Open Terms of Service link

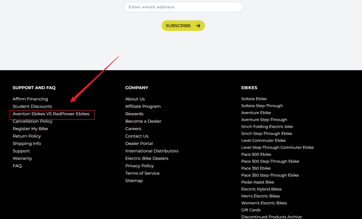[142, 173]
